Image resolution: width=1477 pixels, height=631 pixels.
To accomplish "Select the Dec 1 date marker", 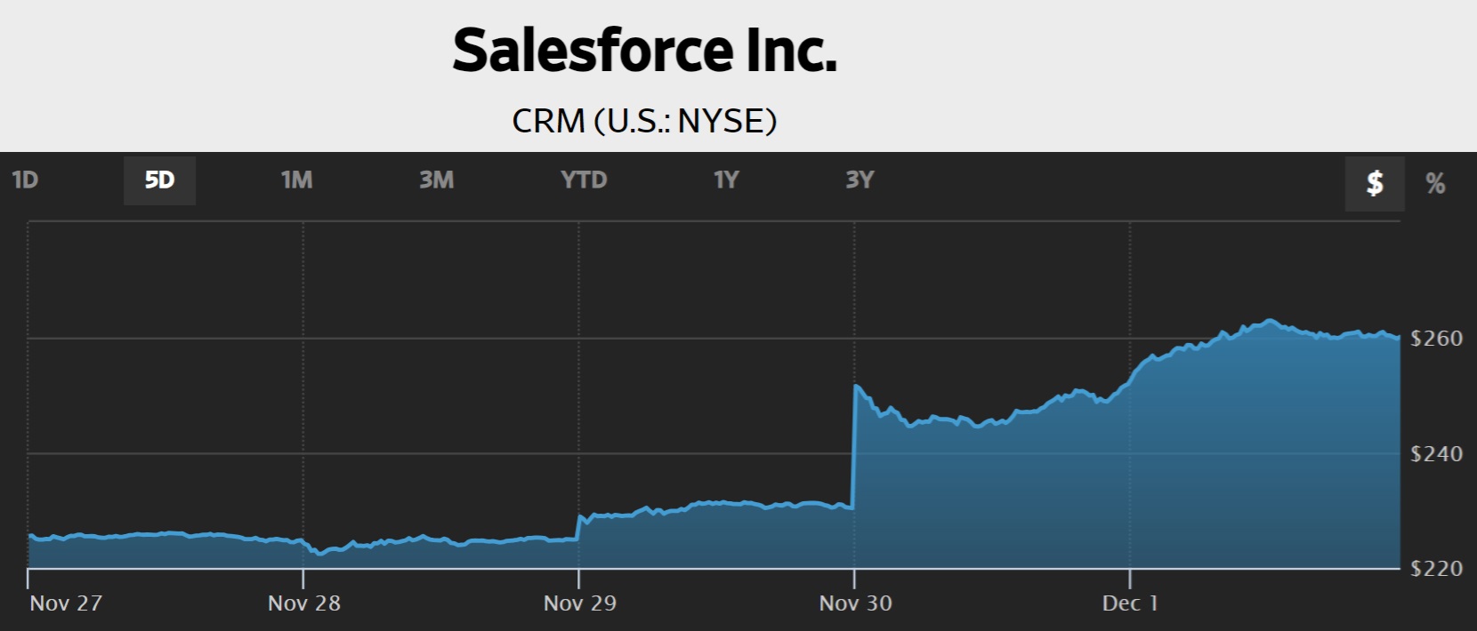I will pos(1130,603).
